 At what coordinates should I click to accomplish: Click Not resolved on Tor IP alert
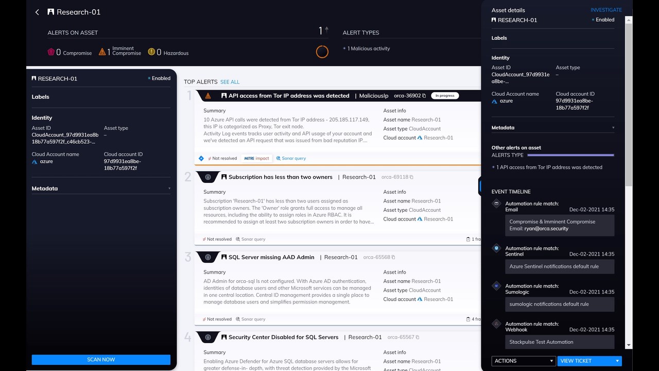(222, 158)
